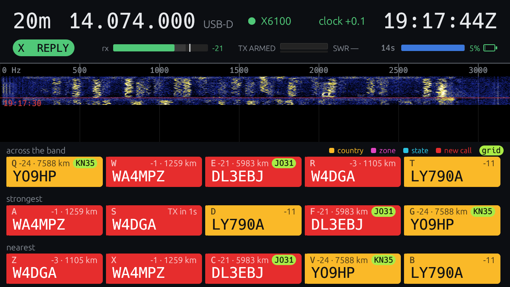Select R card W4DGA across the band

pyautogui.click(x=353, y=172)
